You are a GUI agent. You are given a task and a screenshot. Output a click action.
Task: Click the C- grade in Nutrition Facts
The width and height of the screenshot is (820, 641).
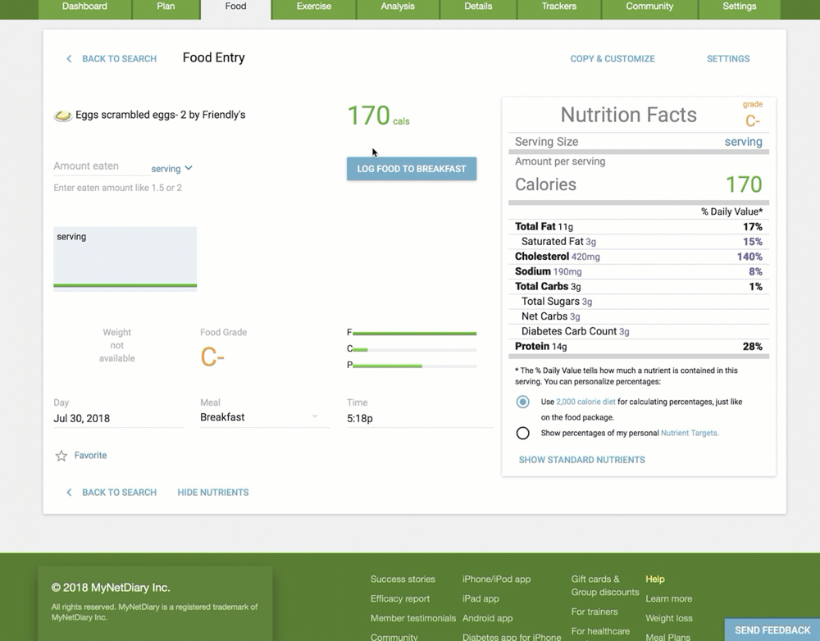[752, 121]
